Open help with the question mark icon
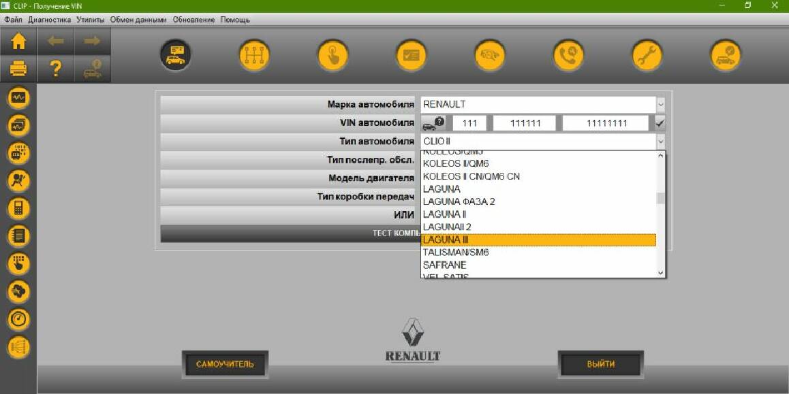The width and height of the screenshot is (789, 394). (x=55, y=69)
